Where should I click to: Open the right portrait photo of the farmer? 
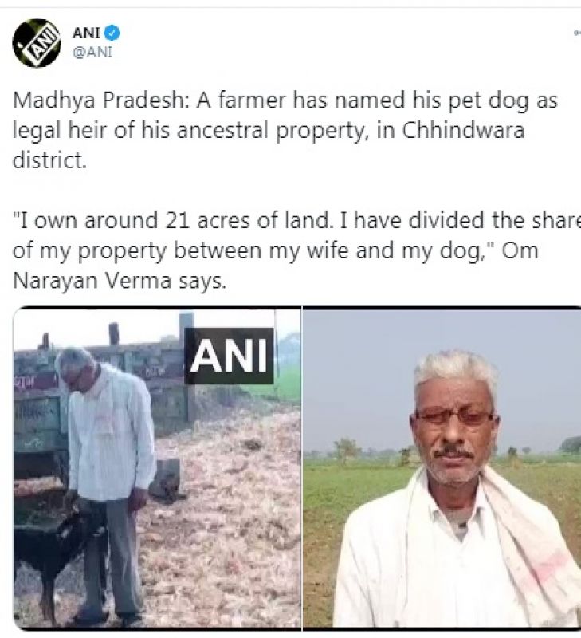[x=442, y=468]
